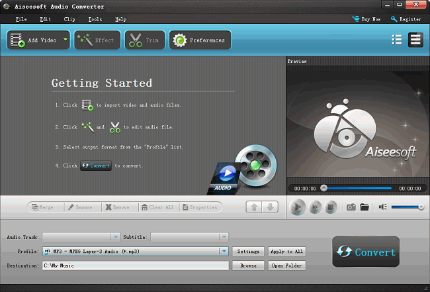Click the Merge button
Viewport: 430px width, 292px height.
click(x=43, y=207)
